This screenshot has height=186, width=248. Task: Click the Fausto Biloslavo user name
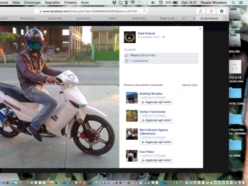[214, 2]
